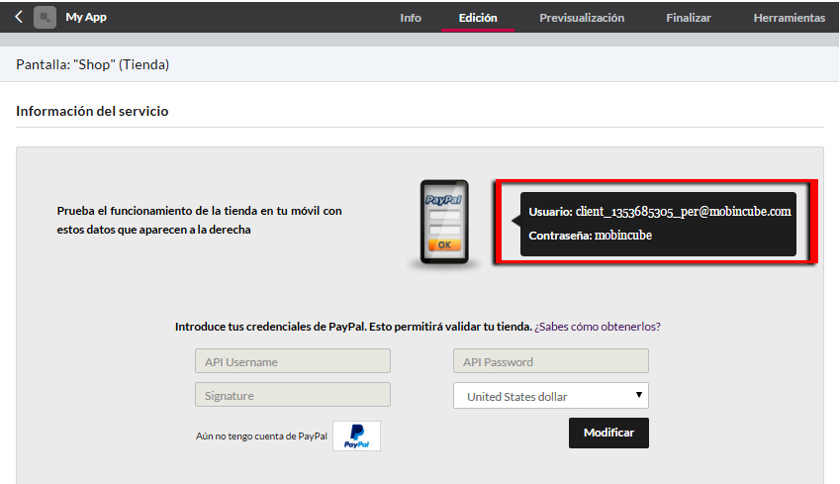The width and height of the screenshot is (840, 484).
Task: Focus the Signature input field
Action: click(293, 395)
